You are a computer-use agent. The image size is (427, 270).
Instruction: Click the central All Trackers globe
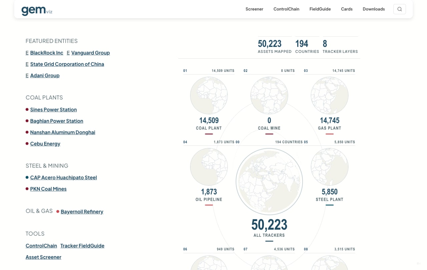[x=269, y=181]
